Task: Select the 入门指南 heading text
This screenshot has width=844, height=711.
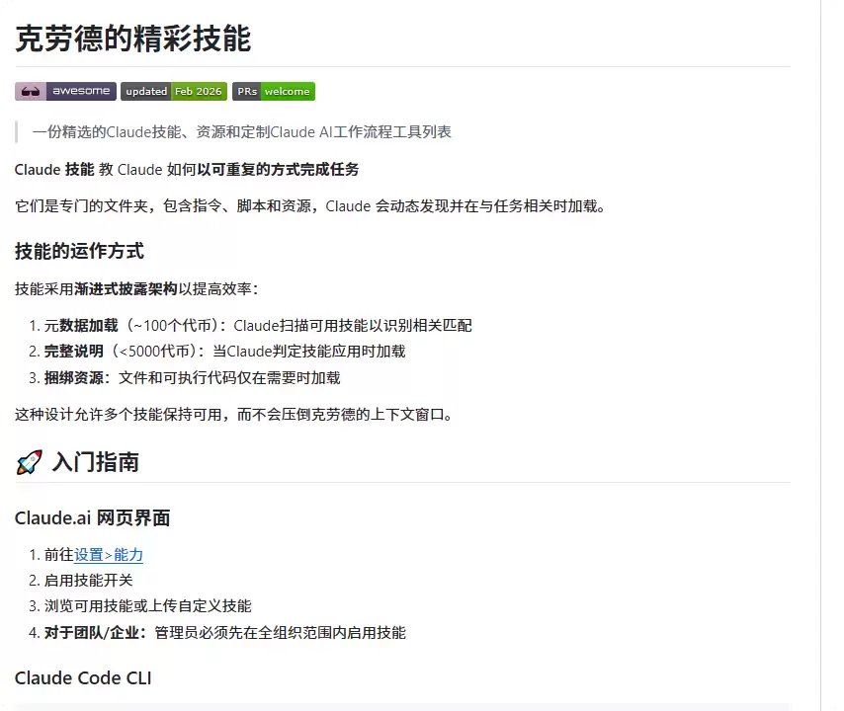Action: (x=95, y=462)
